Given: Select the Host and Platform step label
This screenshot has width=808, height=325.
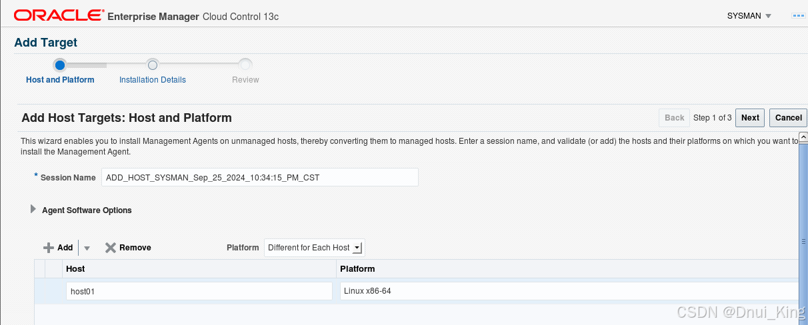Looking at the screenshot, I should tap(60, 80).
